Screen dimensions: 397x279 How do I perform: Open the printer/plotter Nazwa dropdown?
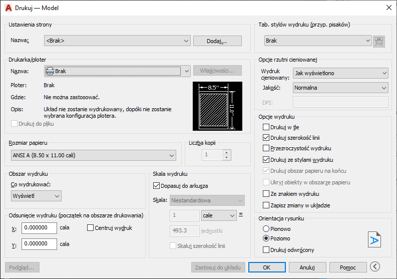(117, 71)
